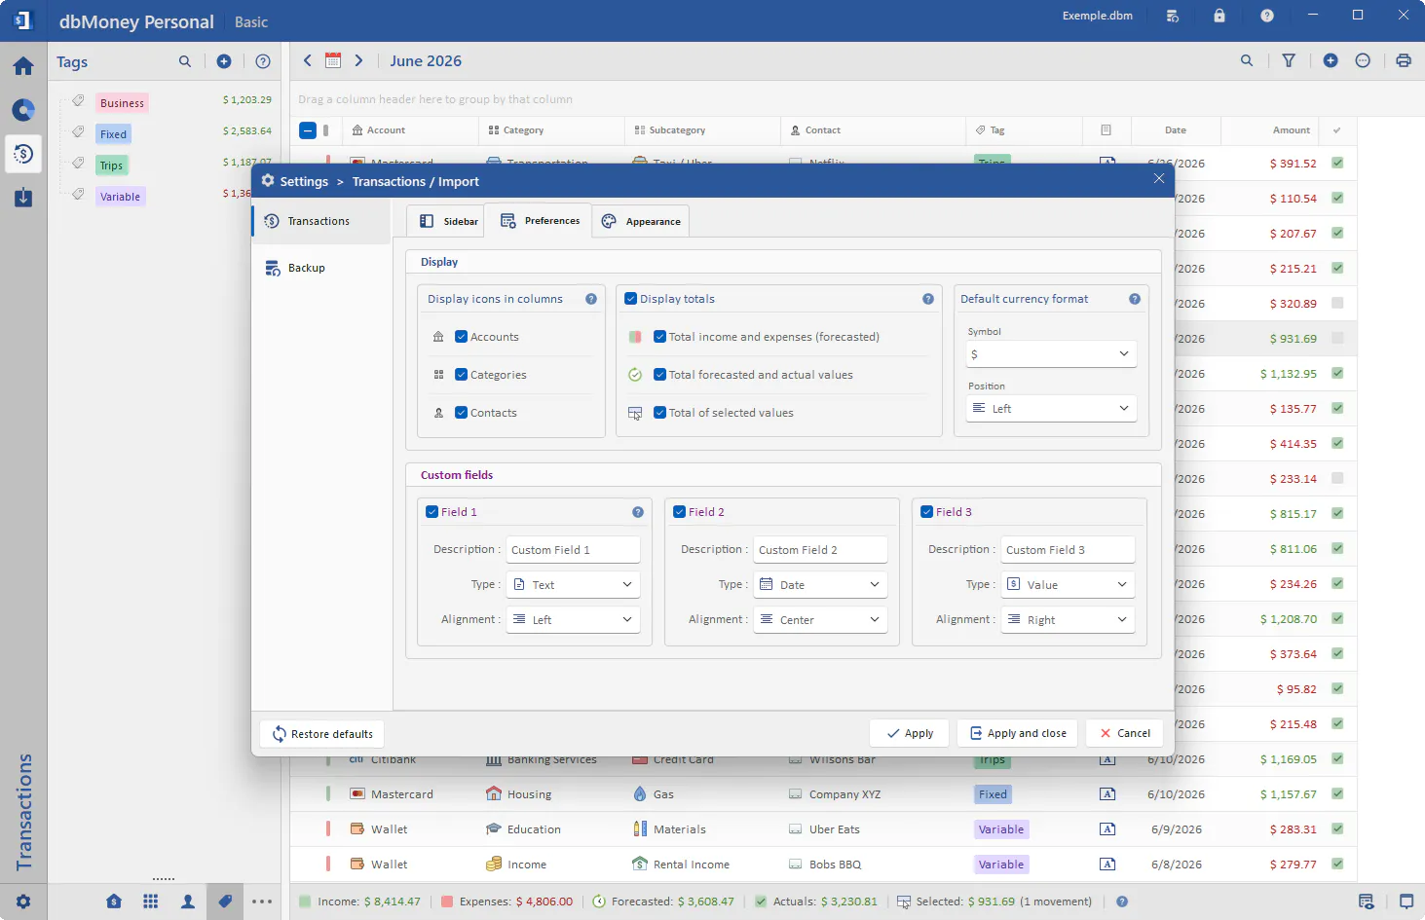Open the currency Symbol dropdown
The width and height of the screenshot is (1425, 920).
click(1051, 354)
